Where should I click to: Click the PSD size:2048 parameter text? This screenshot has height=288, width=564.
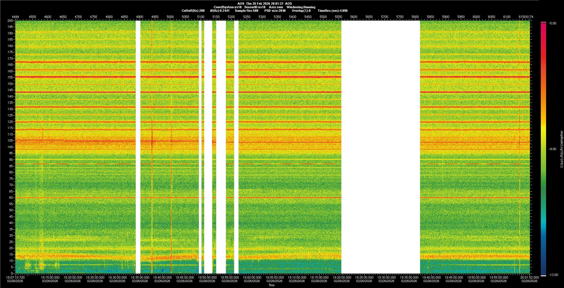click(275, 11)
